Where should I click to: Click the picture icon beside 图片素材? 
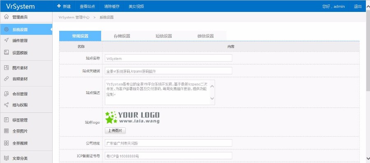[x=6, y=68]
